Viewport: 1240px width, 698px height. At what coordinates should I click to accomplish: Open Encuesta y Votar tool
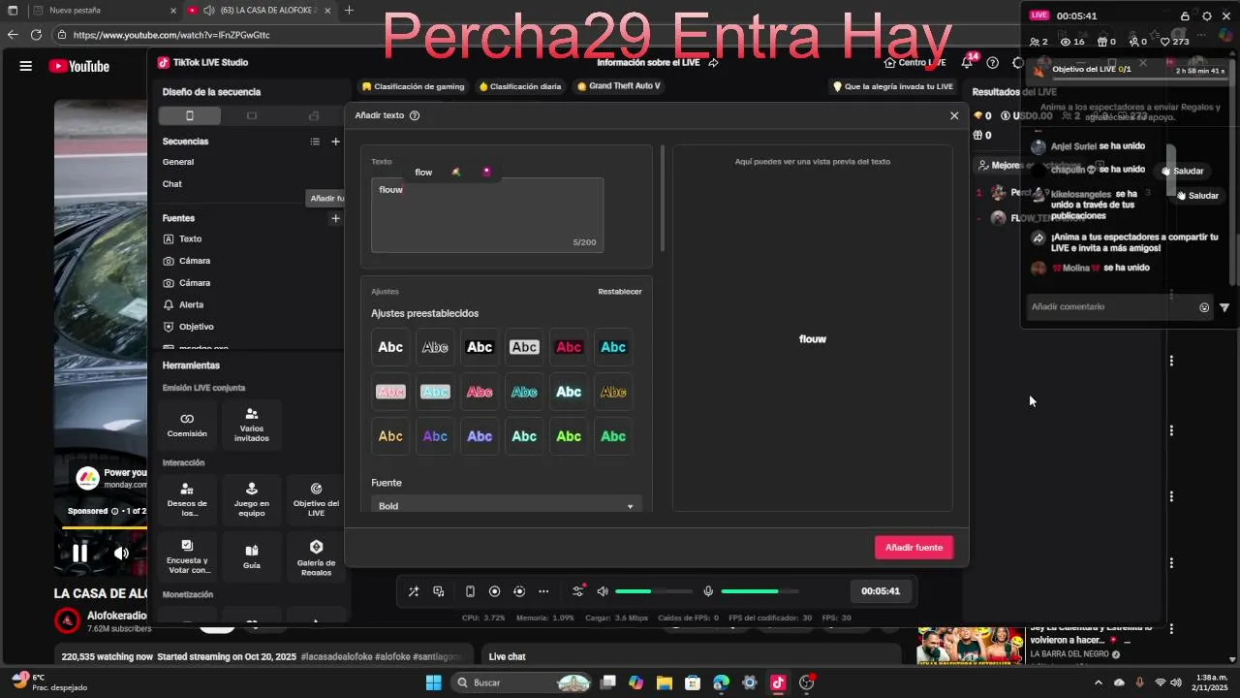(187, 556)
